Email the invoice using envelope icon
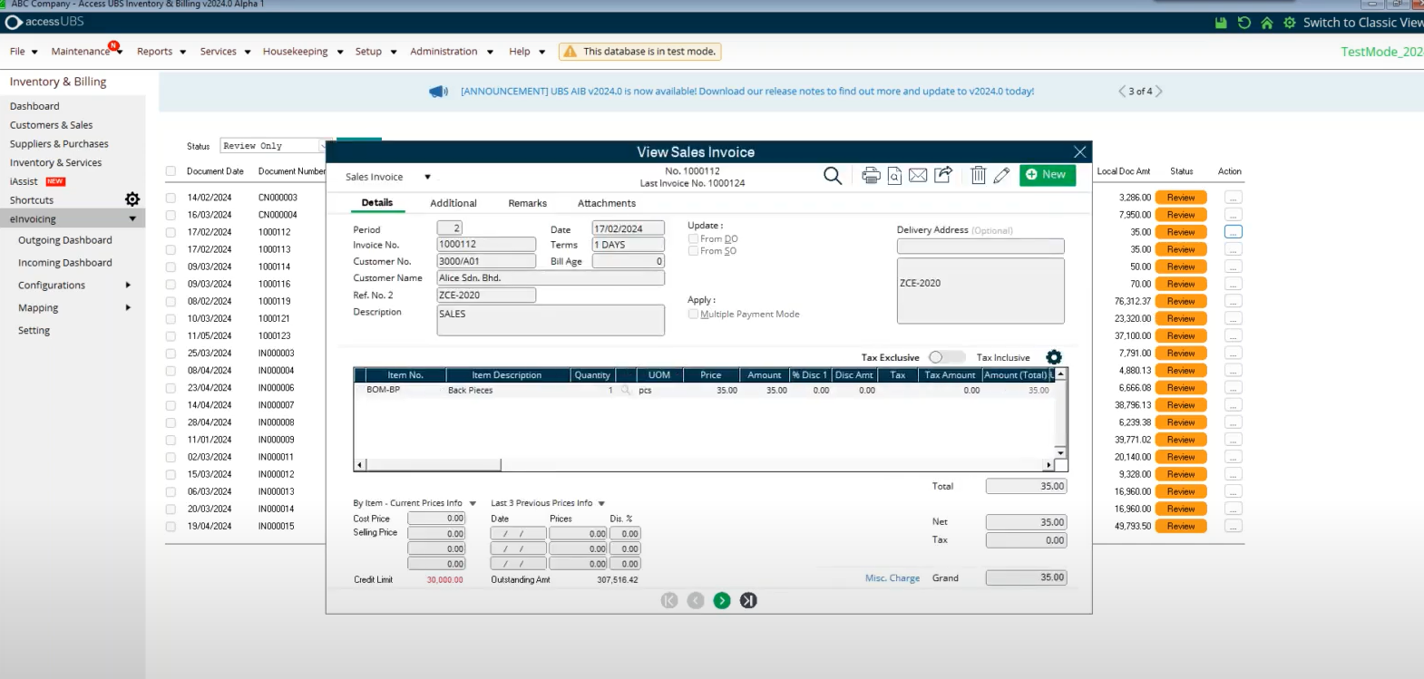1424x679 pixels. click(918, 175)
